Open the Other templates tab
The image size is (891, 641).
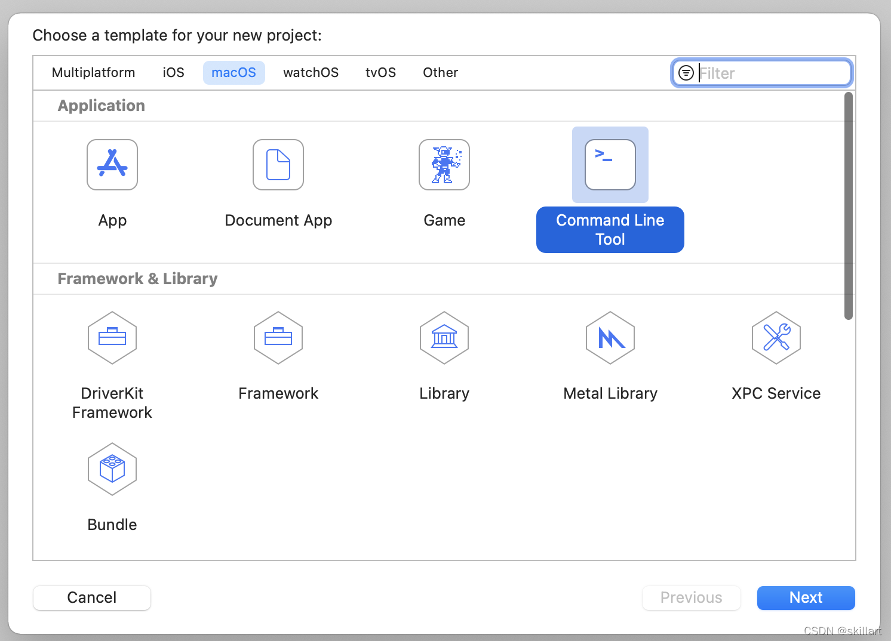coord(440,72)
